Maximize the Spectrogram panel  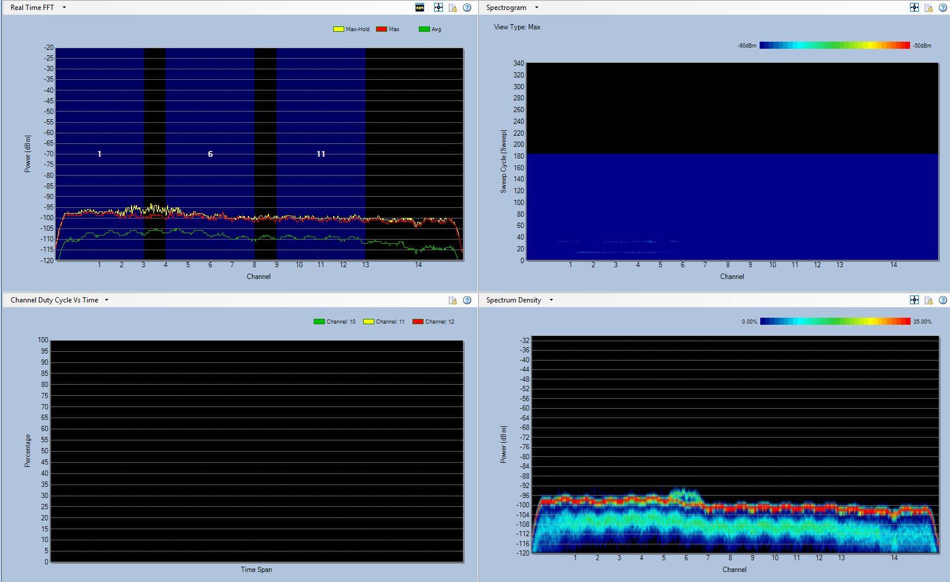click(914, 8)
